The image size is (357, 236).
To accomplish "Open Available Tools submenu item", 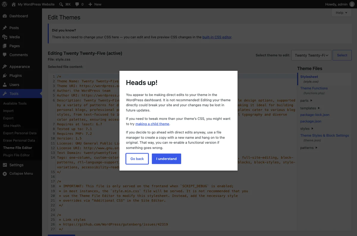I will coord(15,103).
